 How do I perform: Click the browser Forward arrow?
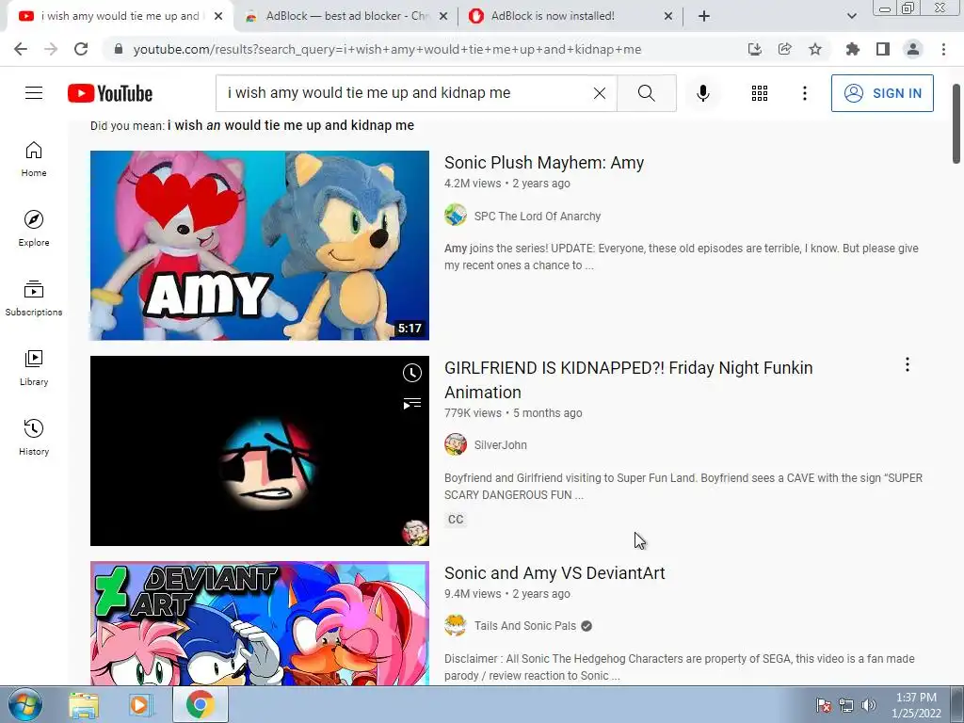pos(51,49)
